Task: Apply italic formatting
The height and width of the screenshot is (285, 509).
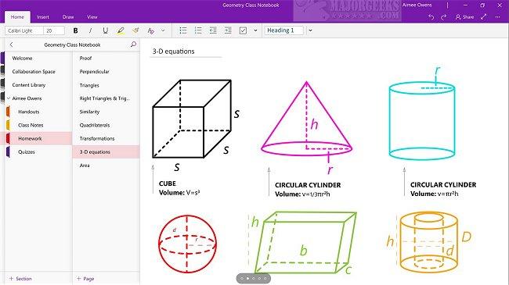Action: point(90,30)
